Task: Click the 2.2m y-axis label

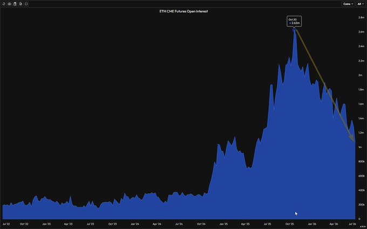Action: [x=362, y=61]
